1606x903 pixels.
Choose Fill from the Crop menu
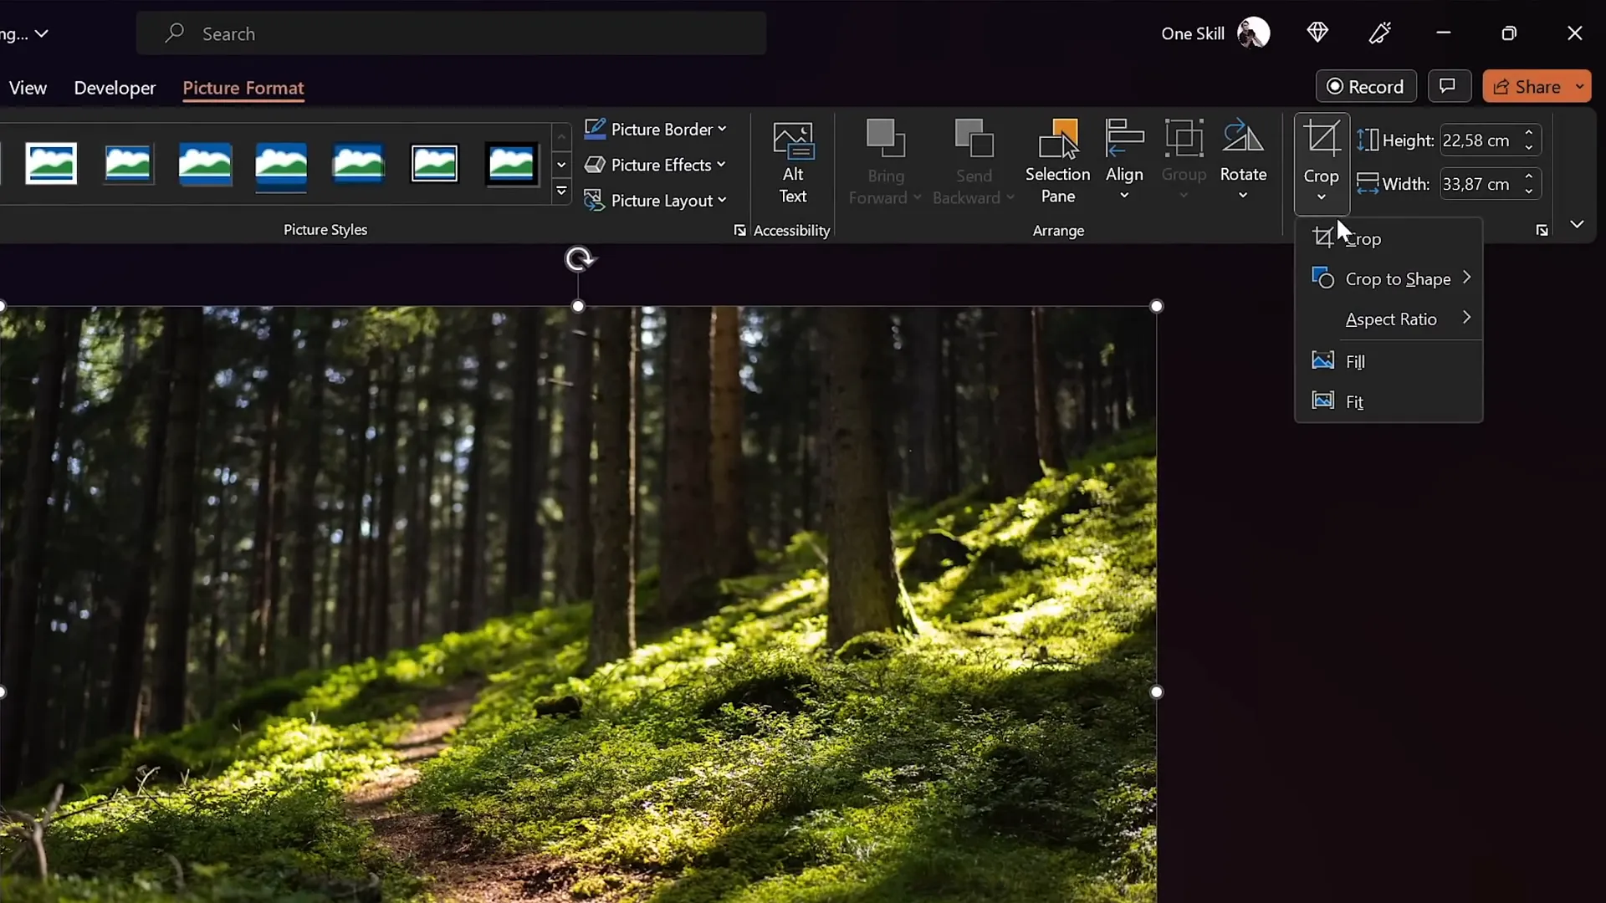coord(1389,361)
